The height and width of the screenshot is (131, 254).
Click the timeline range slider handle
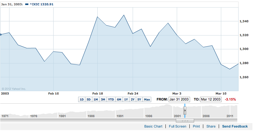185,111
